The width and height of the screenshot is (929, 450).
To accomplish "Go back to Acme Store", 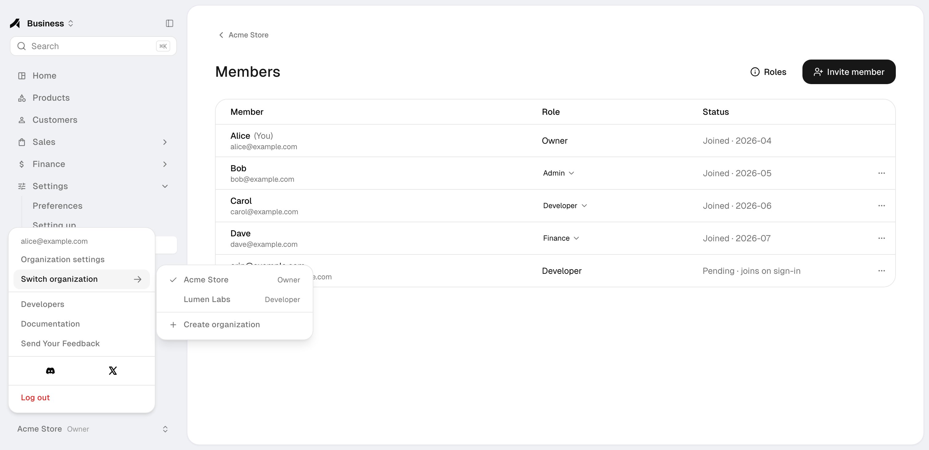I will tap(243, 35).
